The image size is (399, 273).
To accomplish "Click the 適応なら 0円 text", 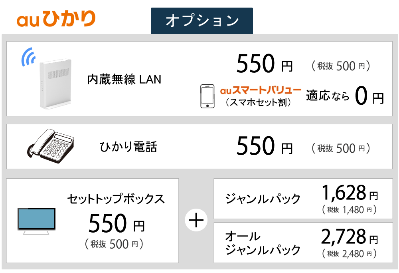I will click(x=345, y=96).
